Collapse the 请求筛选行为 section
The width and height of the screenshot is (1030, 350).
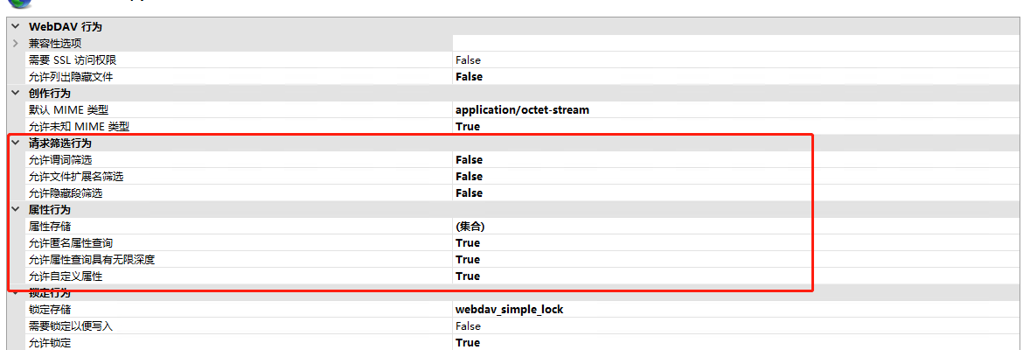[16, 143]
